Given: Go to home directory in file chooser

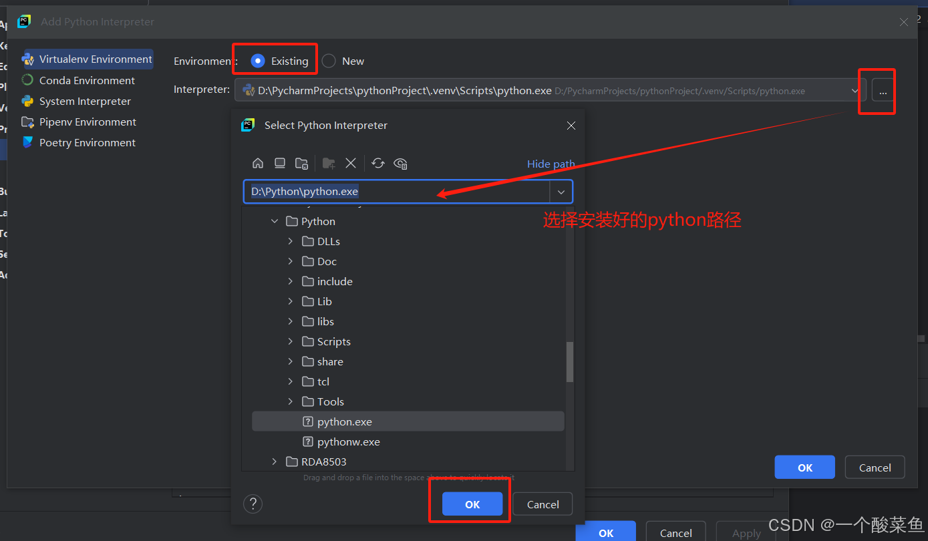Looking at the screenshot, I should 258,163.
